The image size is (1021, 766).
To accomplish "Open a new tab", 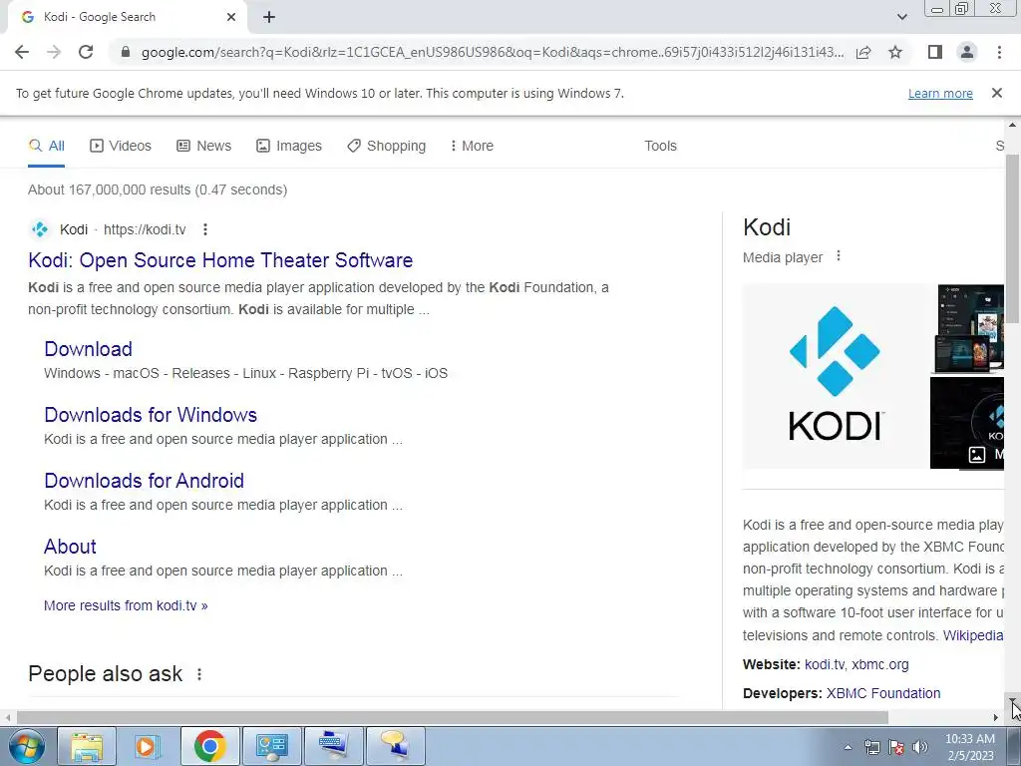I will coord(269,17).
